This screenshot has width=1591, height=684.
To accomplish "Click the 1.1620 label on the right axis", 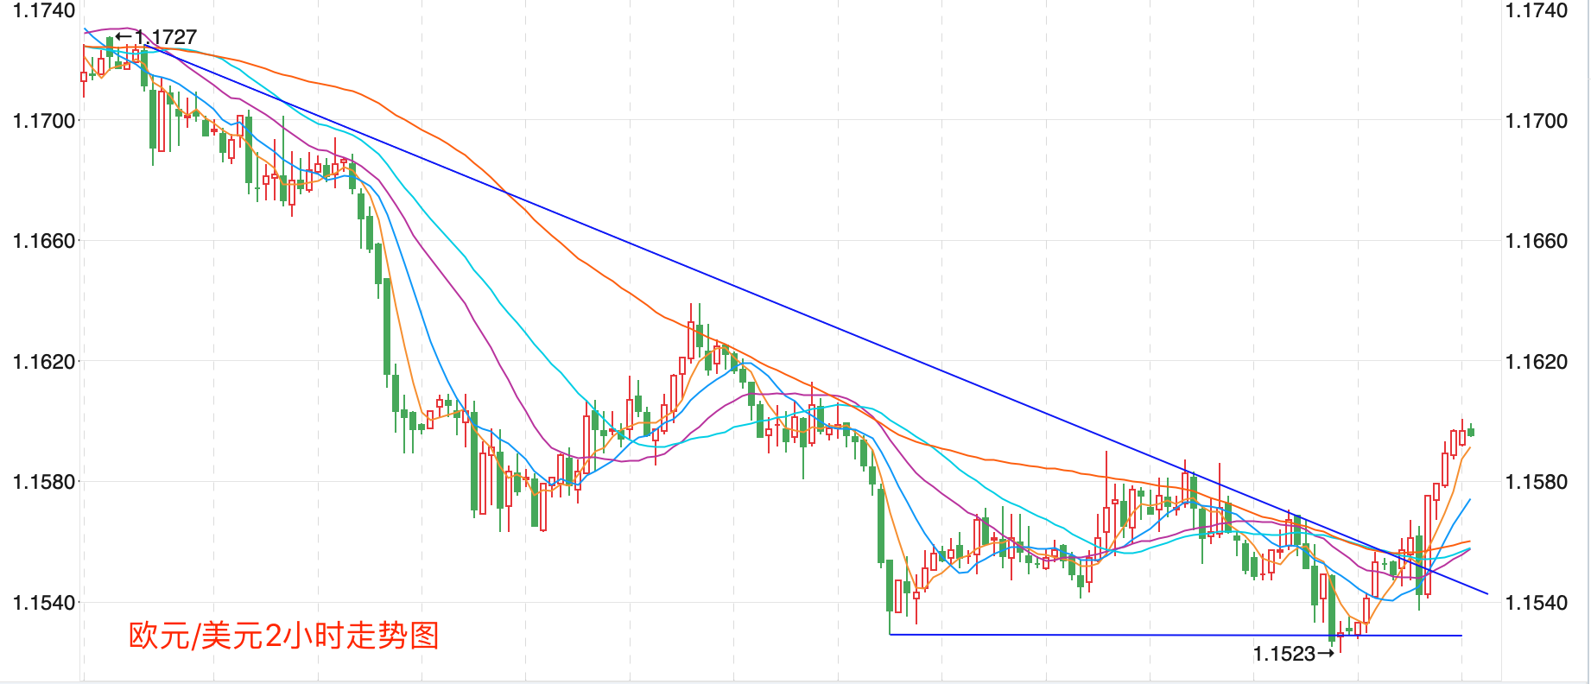I will point(1537,362).
